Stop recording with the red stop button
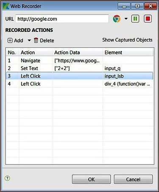159x192 pixels. pyautogui.click(x=148, y=19)
